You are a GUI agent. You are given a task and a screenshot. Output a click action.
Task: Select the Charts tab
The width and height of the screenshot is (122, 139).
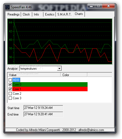tap(79, 14)
